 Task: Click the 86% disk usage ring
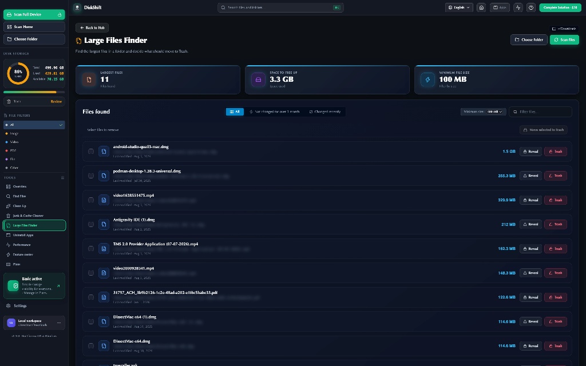tap(18, 73)
